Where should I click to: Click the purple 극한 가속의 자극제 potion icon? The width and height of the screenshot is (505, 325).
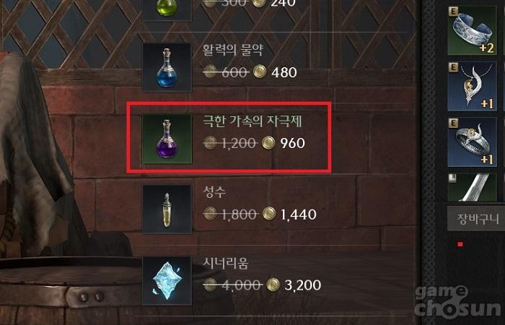(x=167, y=139)
